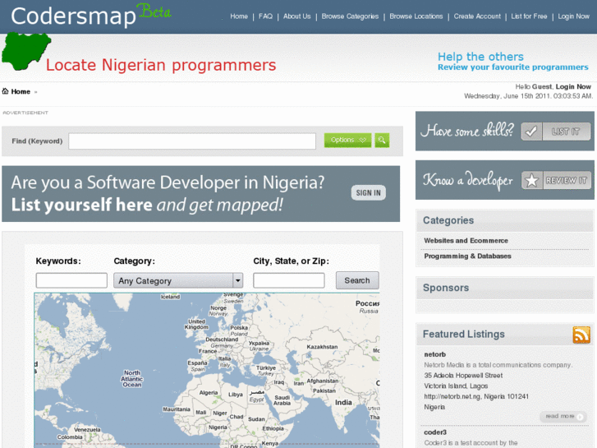Click the checkmark icon beside LIST IT
The width and height of the screenshot is (597, 448).
pyautogui.click(x=531, y=132)
